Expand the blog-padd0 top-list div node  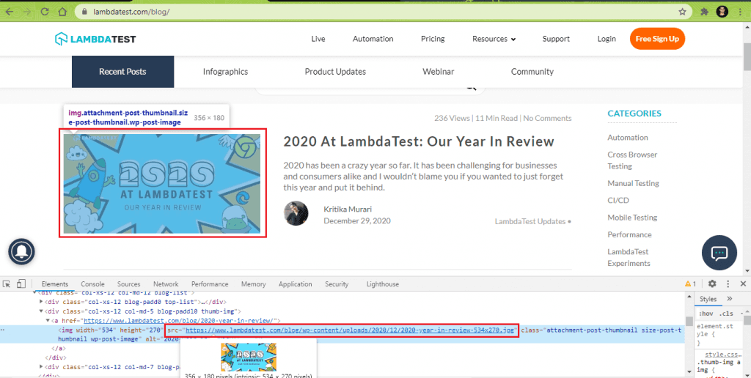(41, 302)
